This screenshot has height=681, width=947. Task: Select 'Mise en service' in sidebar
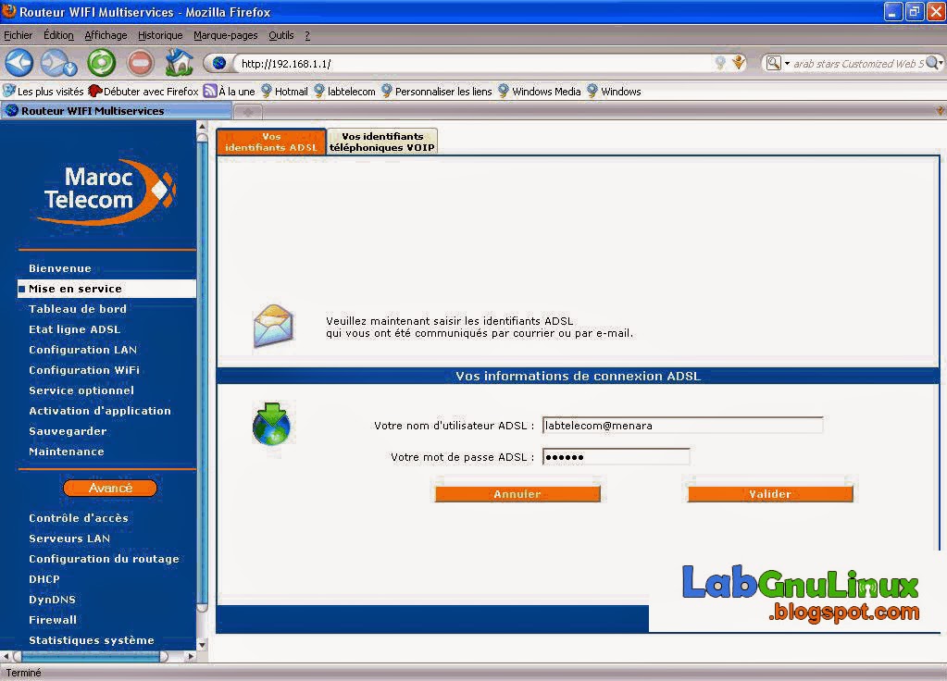[x=106, y=289]
